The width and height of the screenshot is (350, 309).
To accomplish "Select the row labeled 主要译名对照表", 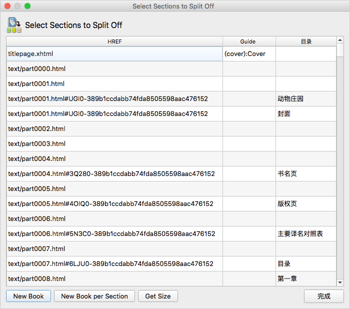I will [114, 234].
